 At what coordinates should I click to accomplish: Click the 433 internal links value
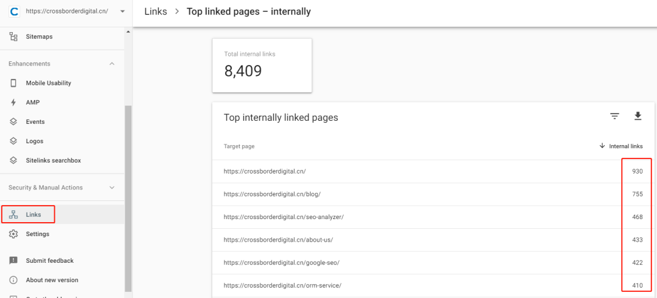[x=638, y=240]
